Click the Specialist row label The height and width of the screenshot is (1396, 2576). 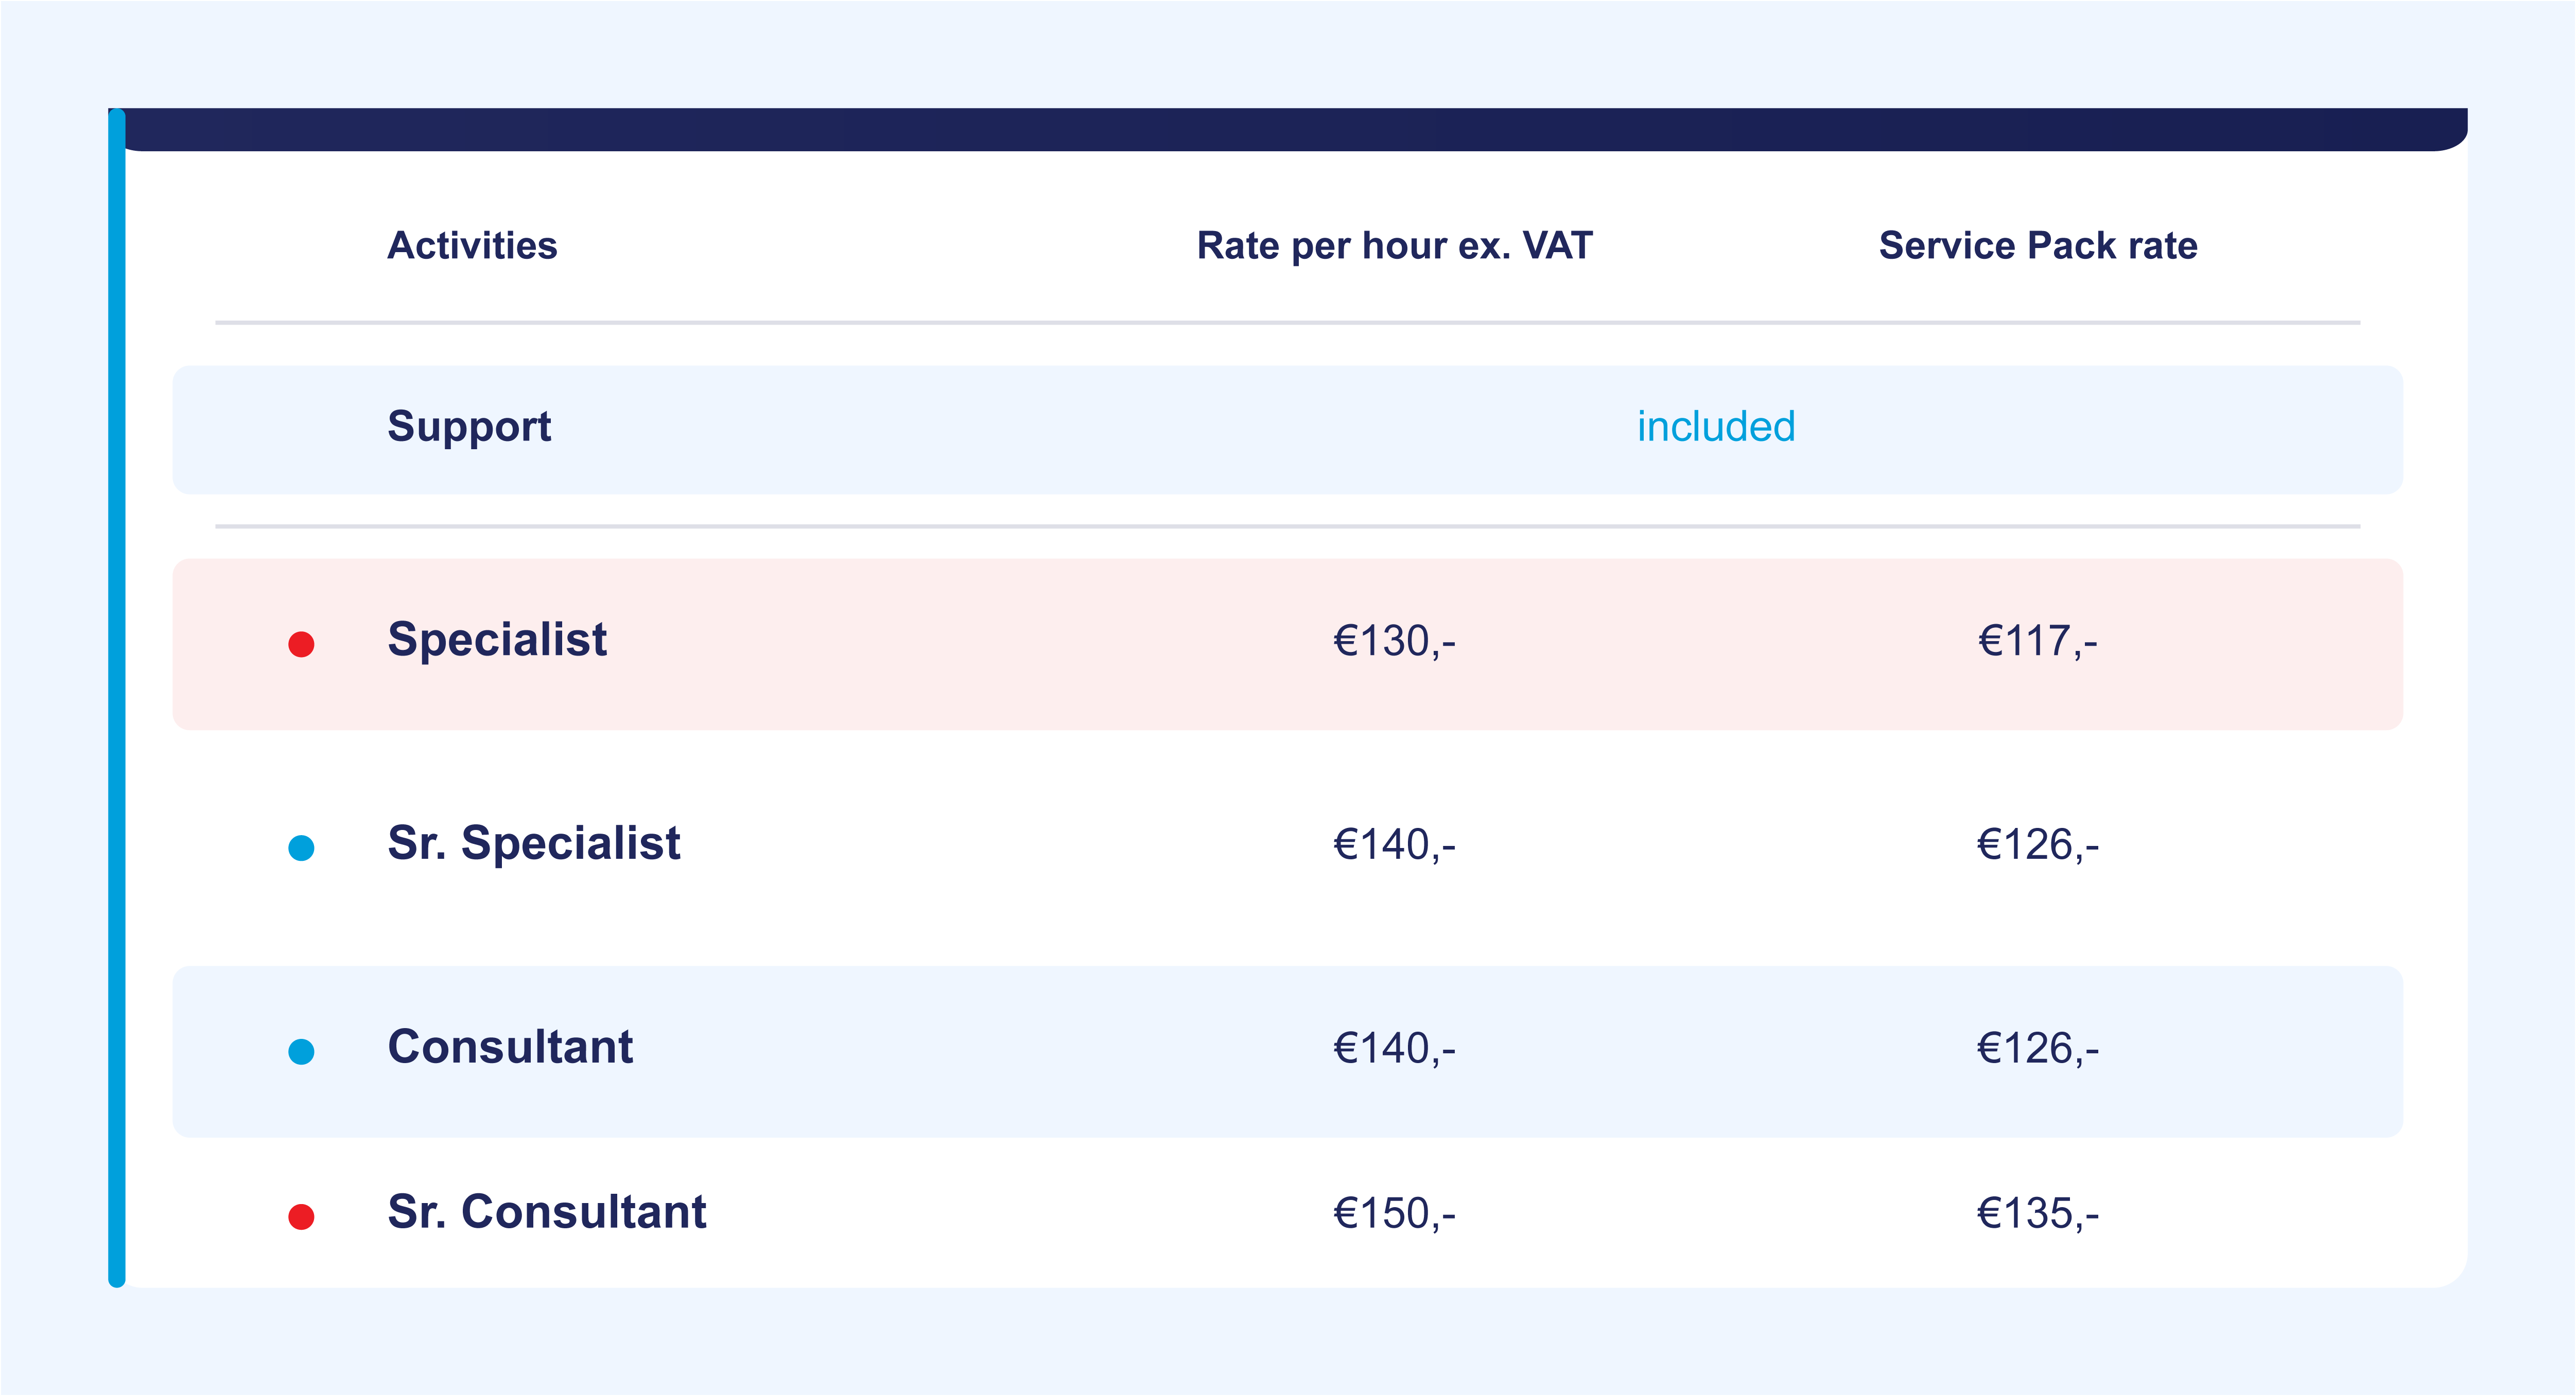pyautogui.click(x=497, y=641)
